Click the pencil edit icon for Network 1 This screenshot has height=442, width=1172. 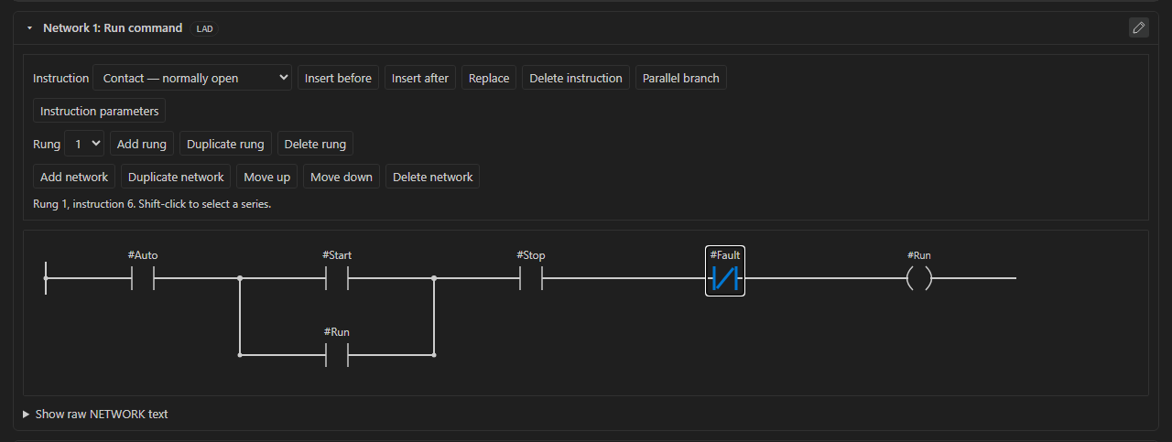pos(1138,27)
